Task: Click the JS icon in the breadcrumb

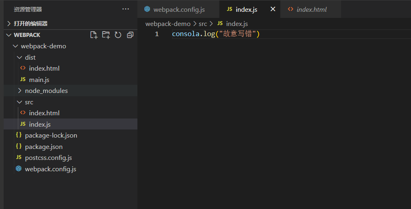Action: pyautogui.click(x=220, y=24)
